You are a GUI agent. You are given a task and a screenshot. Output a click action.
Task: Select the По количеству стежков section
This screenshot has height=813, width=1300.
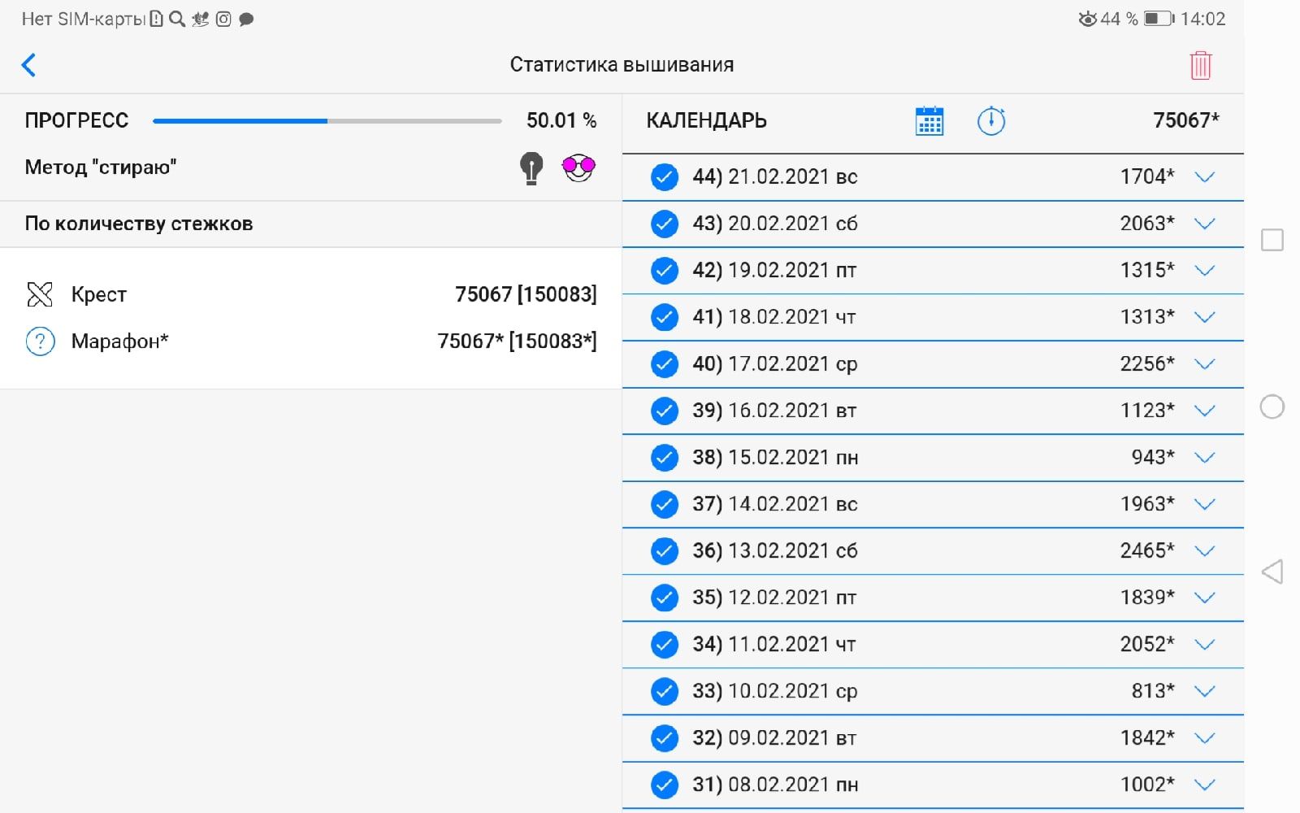[139, 224]
